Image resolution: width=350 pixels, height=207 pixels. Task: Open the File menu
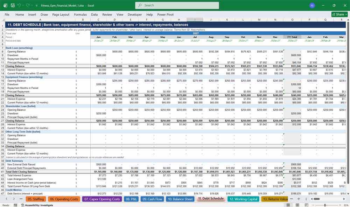pos(7,14)
